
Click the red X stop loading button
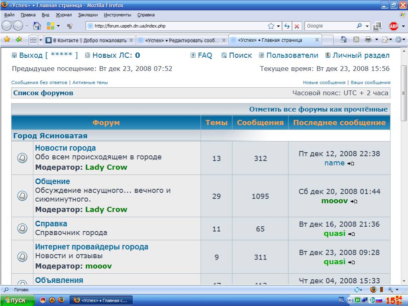297,26
